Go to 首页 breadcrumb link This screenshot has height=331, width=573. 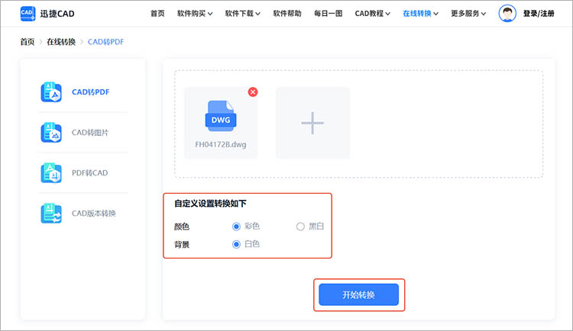point(28,42)
